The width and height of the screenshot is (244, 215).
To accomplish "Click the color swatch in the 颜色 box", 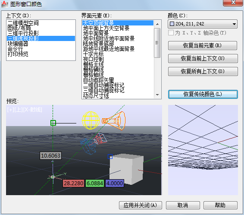I will (x=172, y=24).
